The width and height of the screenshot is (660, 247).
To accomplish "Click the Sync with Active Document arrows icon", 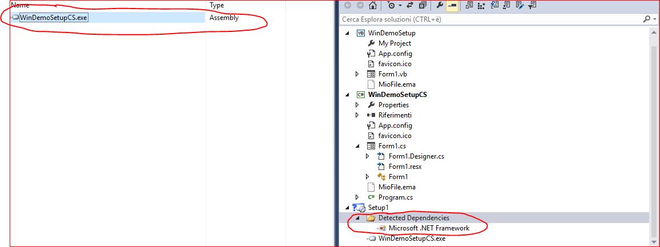I will click(411, 6).
